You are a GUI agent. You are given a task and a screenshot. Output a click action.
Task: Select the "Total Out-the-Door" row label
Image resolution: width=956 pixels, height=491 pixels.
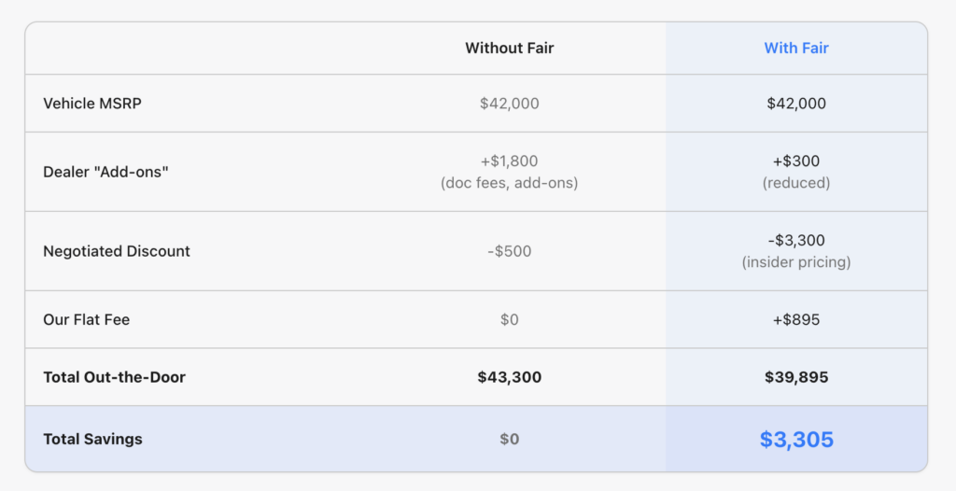coord(114,377)
